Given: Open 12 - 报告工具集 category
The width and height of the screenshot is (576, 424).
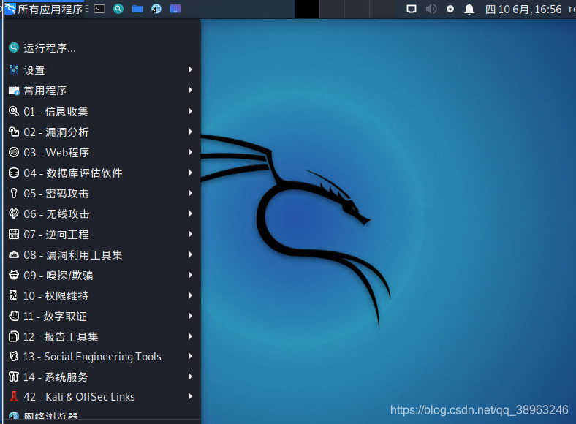Looking at the screenshot, I should tap(102, 337).
